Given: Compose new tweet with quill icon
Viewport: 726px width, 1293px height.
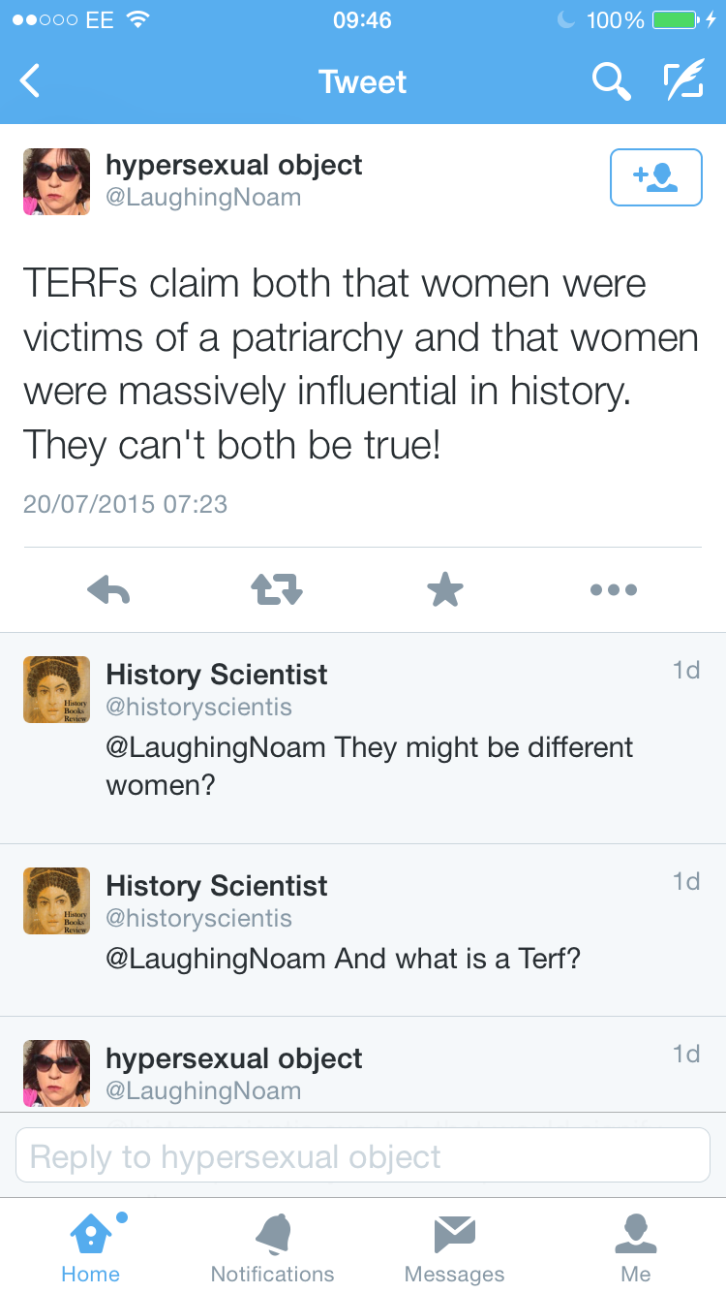Looking at the screenshot, I should 683,82.
